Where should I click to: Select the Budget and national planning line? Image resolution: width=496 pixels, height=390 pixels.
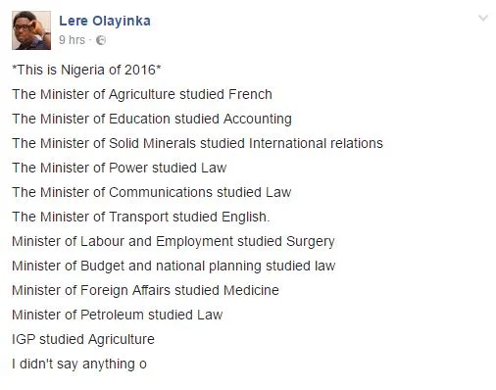(x=174, y=266)
